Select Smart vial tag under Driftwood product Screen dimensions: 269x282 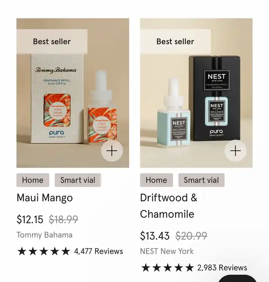coord(201,180)
